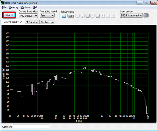
Task: Select RTA memory slot 8
Action: click(113, 16)
